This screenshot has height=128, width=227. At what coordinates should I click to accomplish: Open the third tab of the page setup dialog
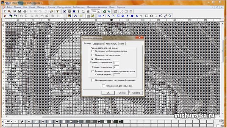(111, 44)
